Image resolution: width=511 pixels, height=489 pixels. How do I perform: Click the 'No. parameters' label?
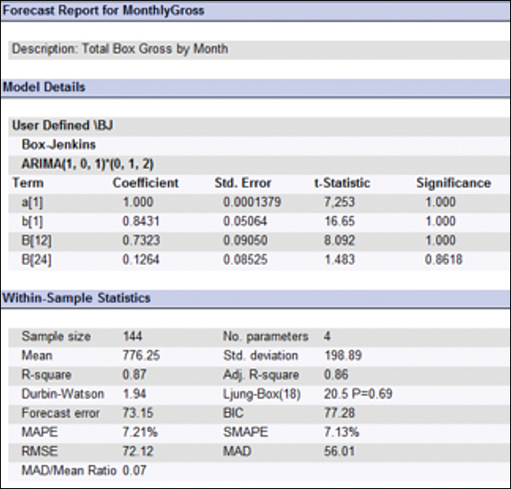[x=266, y=336]
